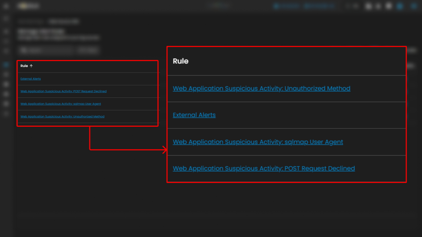Click the large Rule heading in enlarged panel

[181, 61]
